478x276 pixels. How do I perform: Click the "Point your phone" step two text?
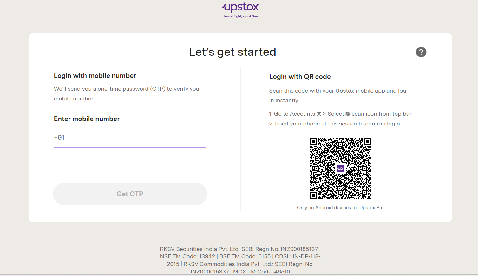coord(337,124)
